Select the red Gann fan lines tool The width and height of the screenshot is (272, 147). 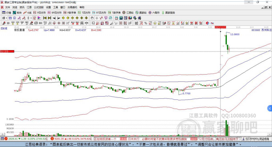tap(98, 23)
